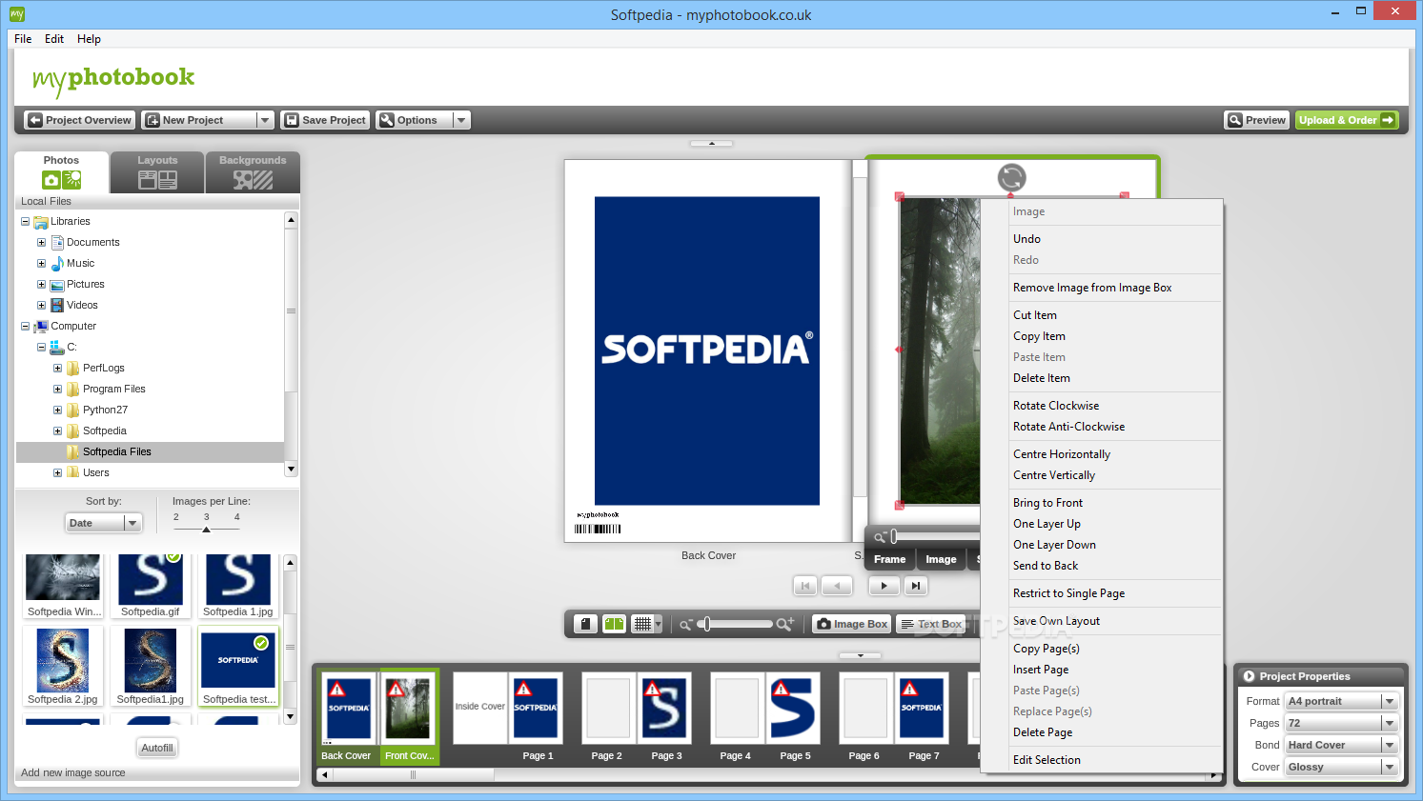Screen dimensions: 1423x801
Task: Open the New Project dropdown arrow
Action: pos(265,120)
